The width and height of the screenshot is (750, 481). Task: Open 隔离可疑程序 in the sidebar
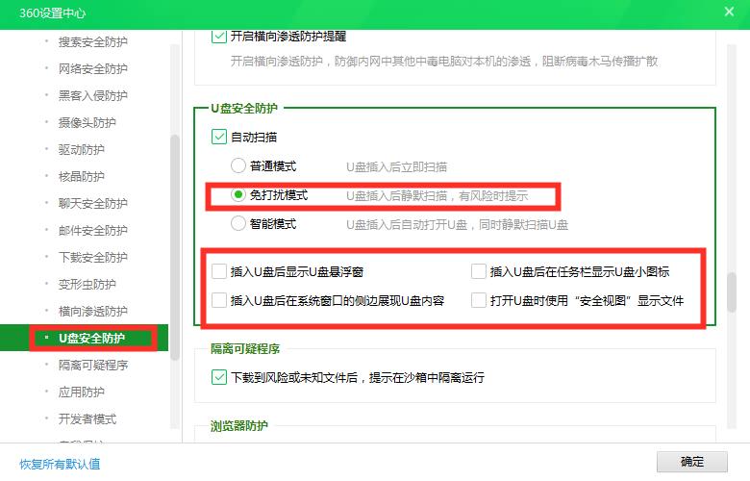[x=93, y=366]
